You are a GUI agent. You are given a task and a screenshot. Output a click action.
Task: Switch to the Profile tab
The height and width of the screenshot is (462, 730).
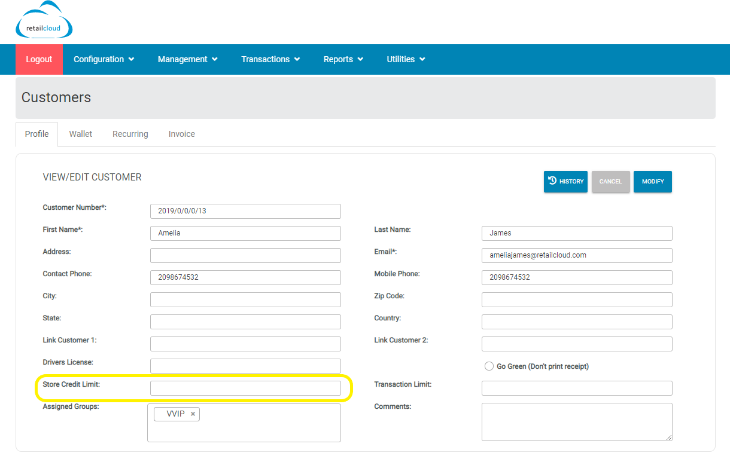36,134
